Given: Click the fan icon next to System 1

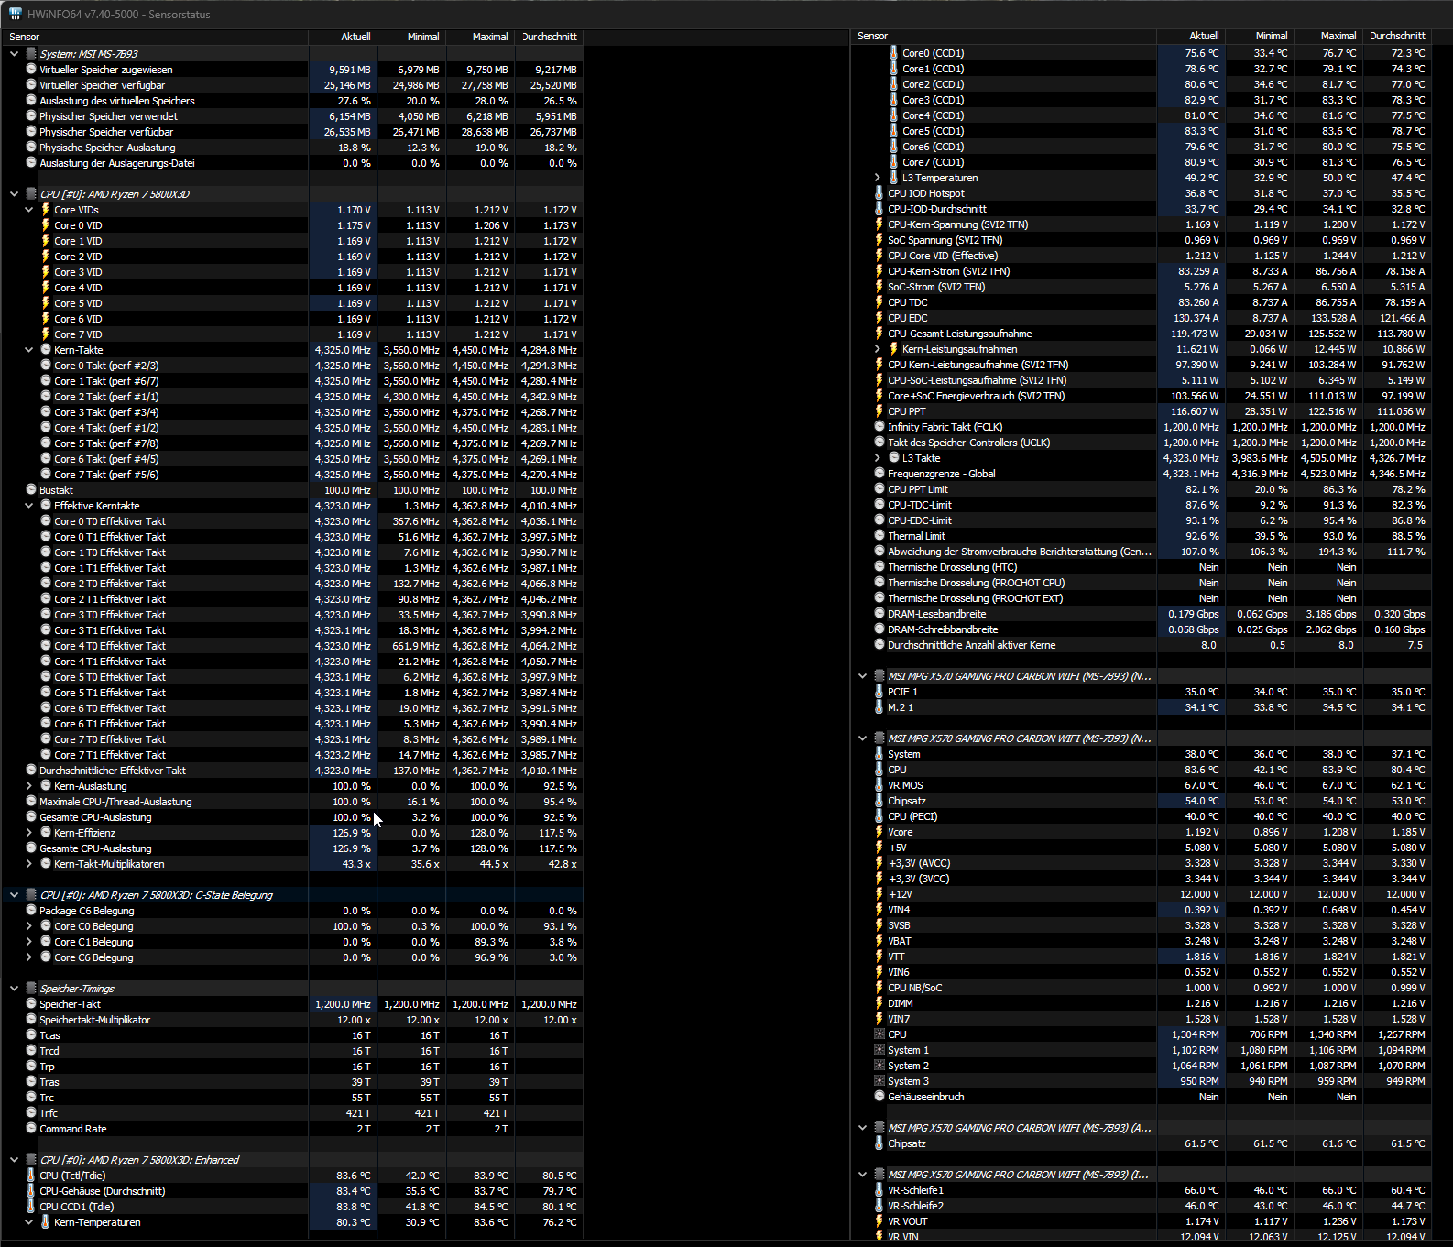Looking at the screenshot, I should click(879, 1050).
